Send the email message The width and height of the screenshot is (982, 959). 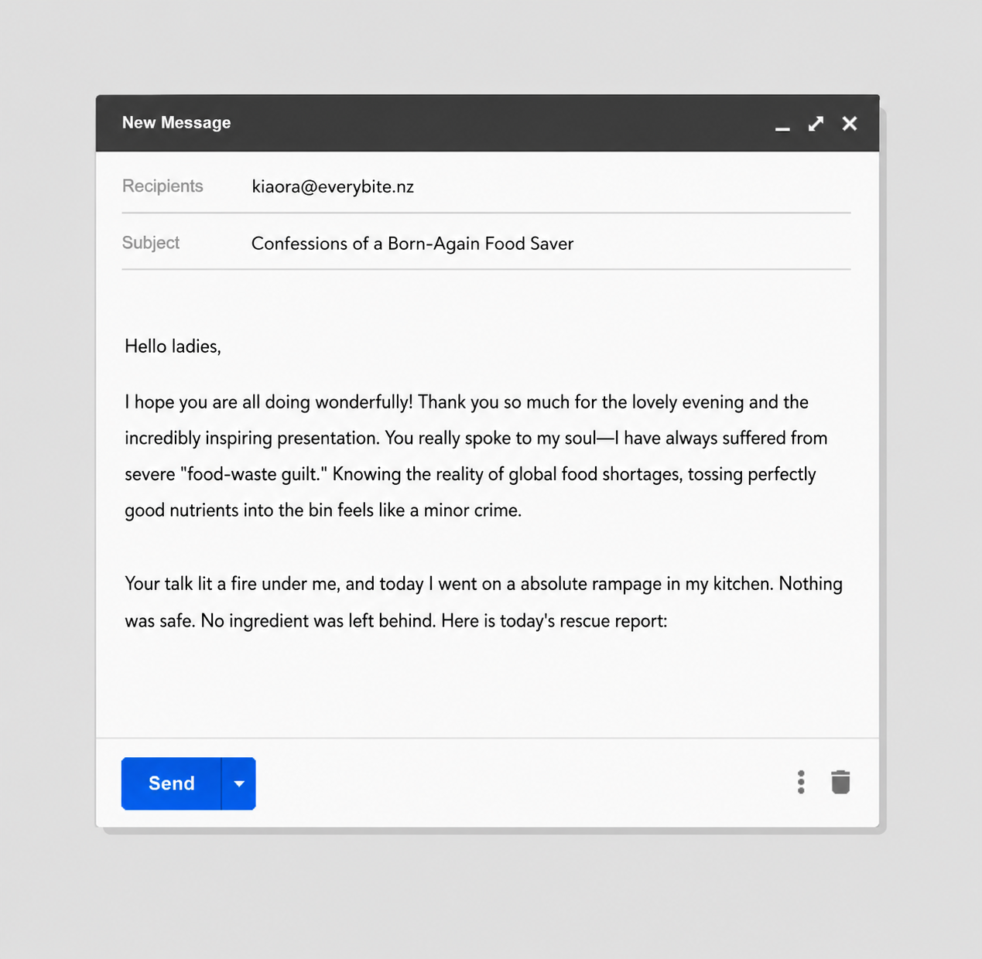pyautogui.click(x=171, y=783)
